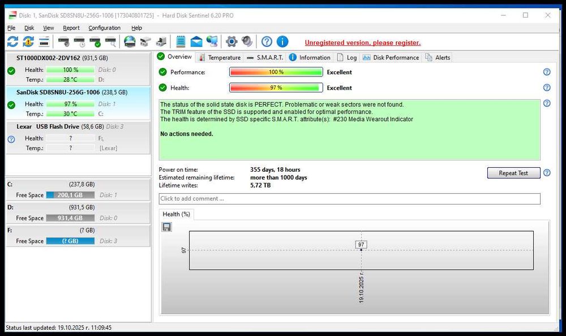Open the Disk menu
The height and width of the screenshot is (336, 566).
(29, 28)
